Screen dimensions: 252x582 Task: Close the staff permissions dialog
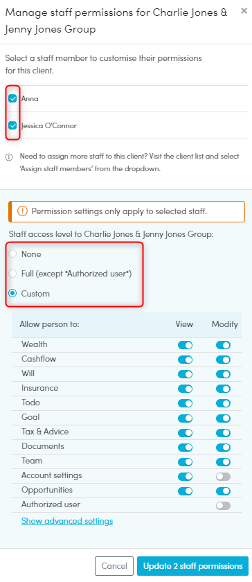244,11
